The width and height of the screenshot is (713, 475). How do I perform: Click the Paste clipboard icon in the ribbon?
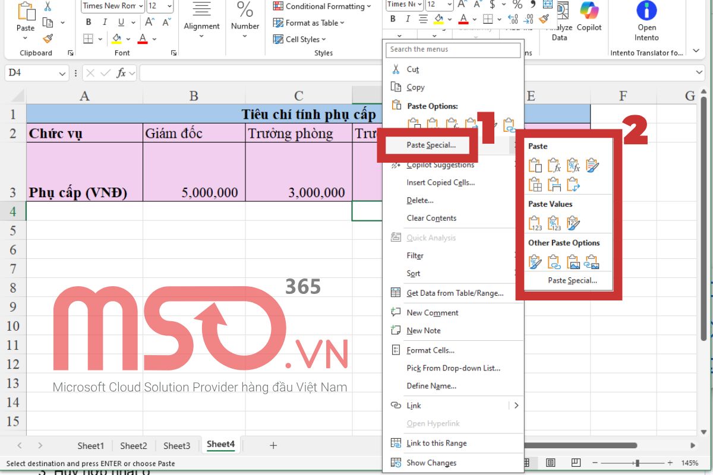[x=26, y=11]
